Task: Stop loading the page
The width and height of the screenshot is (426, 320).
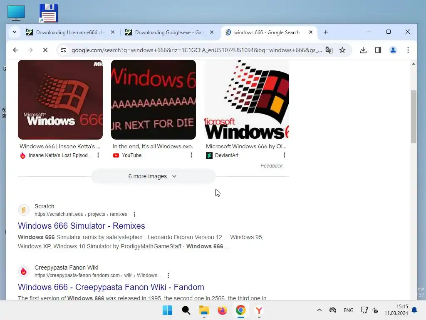Action: click(x=45, y=50)
